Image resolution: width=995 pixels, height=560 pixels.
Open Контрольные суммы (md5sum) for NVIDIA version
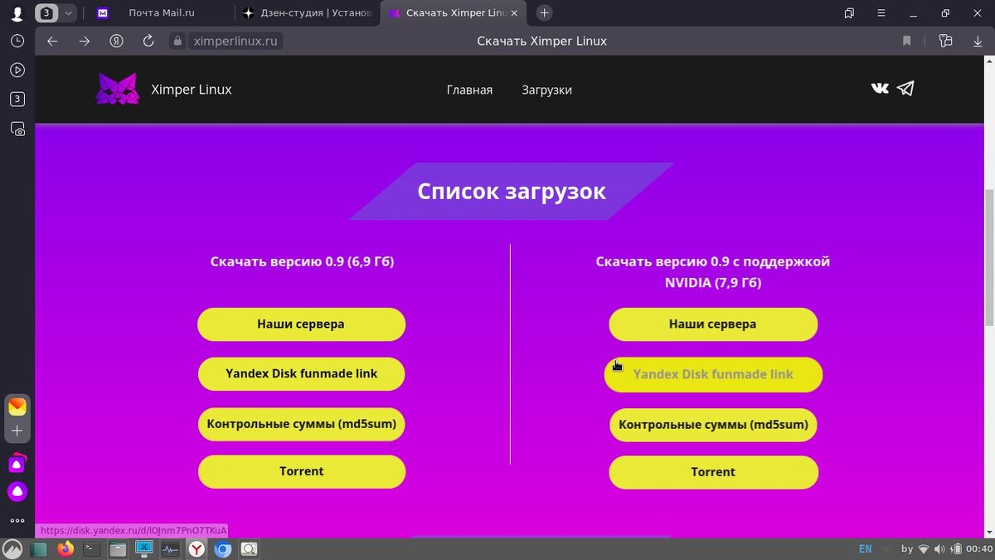(713, 425)
